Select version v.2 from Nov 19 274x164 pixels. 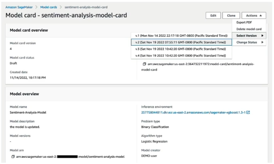(x=182, y=42)
